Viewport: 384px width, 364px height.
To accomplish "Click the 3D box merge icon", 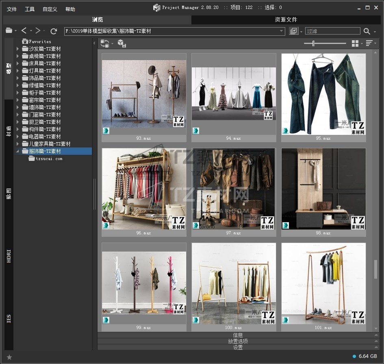I will tap(121, 43).
